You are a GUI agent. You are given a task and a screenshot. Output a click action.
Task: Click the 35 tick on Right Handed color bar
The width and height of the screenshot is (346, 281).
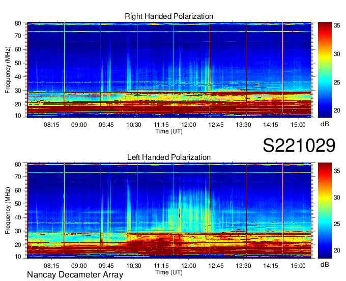pyautogui.click(x=337, y=25)
